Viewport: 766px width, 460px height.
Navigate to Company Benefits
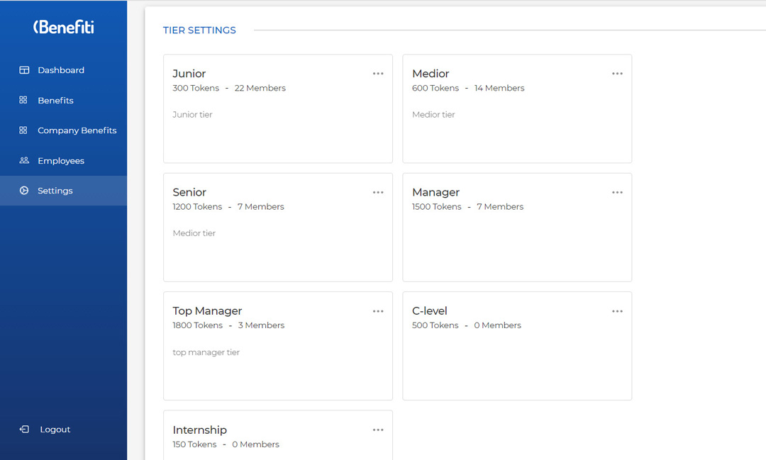click(77, 130)
